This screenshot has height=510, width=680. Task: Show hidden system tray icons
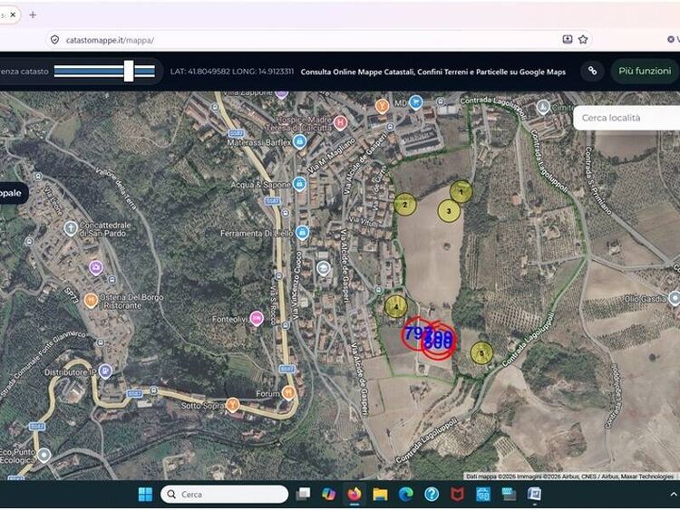674,495
